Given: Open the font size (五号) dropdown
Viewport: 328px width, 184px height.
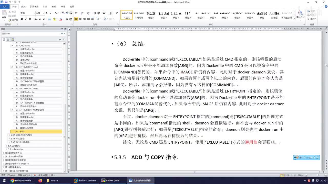Looking at the screenshot, I should click(x=43, y=13).
